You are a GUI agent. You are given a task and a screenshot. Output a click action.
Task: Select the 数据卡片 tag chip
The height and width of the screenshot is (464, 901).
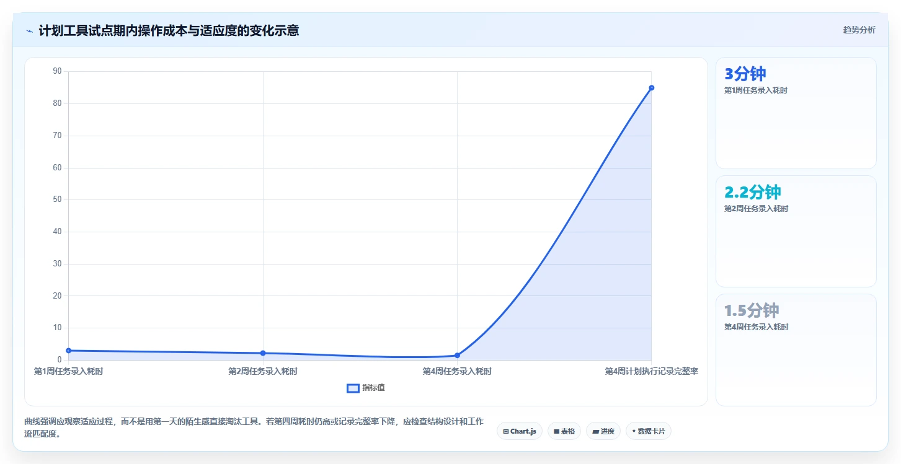click(649, 431)
